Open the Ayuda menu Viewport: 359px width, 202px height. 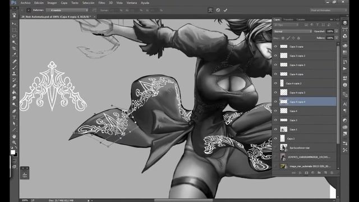[145, 3]
